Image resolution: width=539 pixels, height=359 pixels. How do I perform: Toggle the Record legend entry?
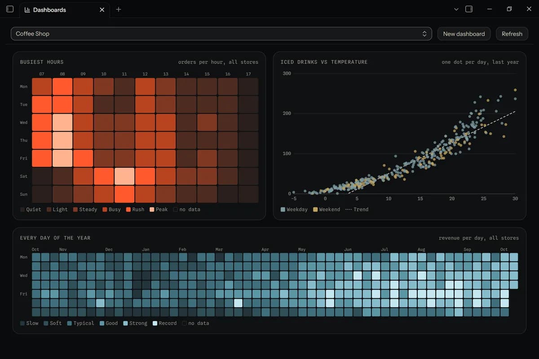pyautogui.click(x=164, y=323)
